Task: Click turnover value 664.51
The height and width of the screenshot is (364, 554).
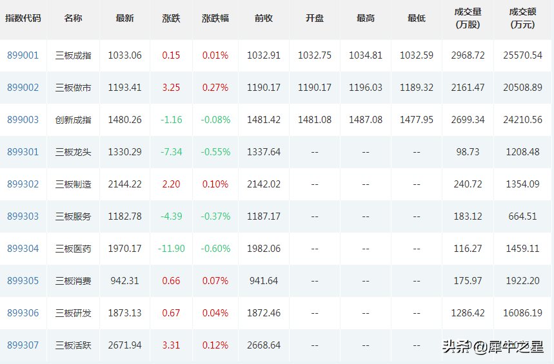Action: 522,216
